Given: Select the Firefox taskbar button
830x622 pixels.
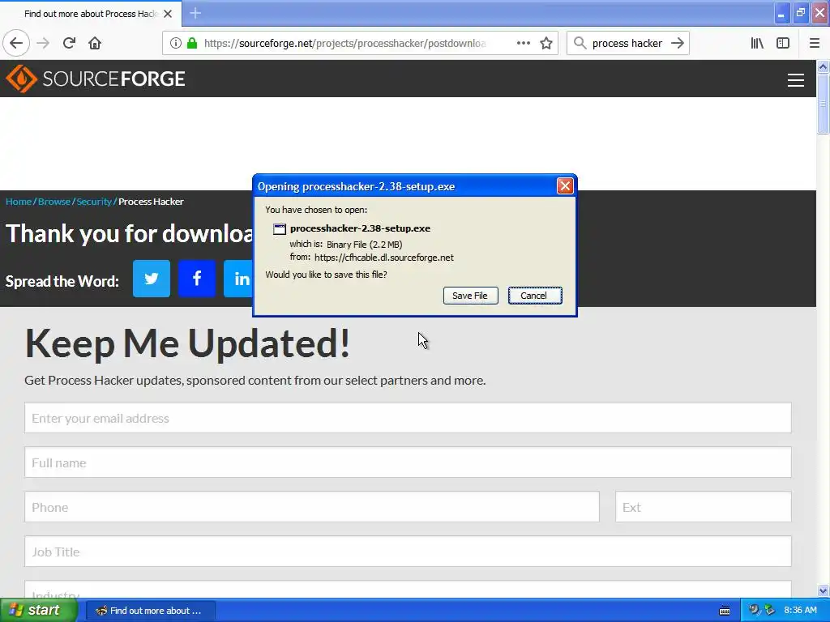Looking at the screenshot, I should 150,611.
